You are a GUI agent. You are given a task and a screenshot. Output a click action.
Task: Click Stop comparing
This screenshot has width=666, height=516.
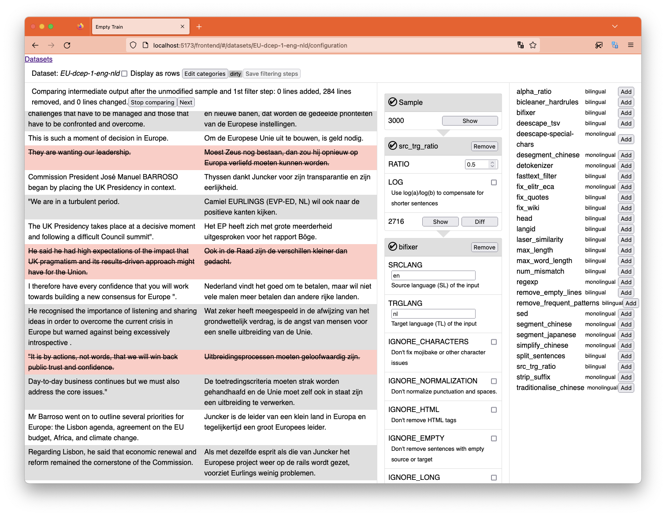pyautogui.click(x=153, y=102)
